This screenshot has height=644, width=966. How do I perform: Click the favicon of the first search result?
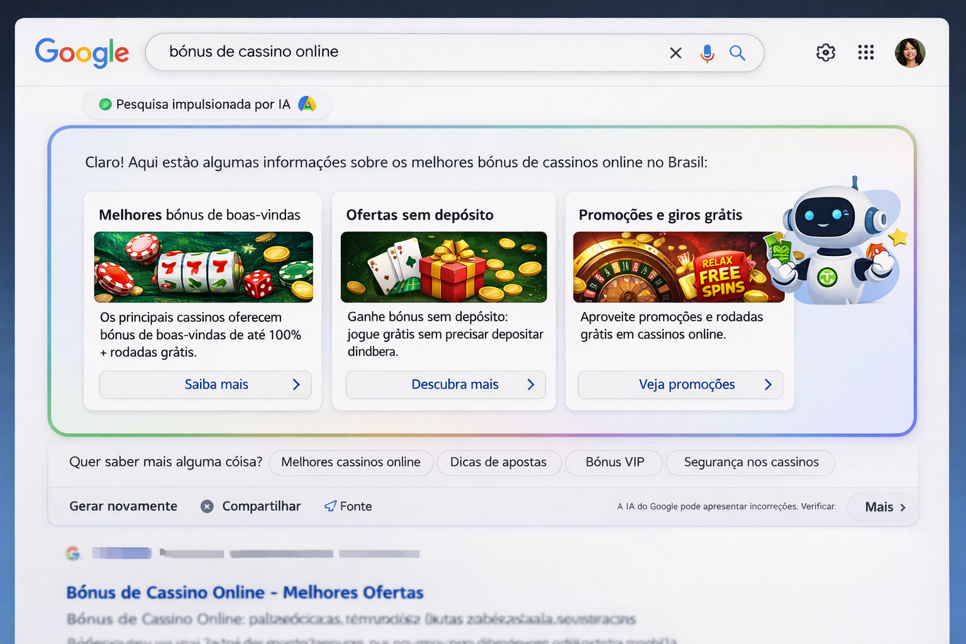pyautogui.click(x=73, y=553)
